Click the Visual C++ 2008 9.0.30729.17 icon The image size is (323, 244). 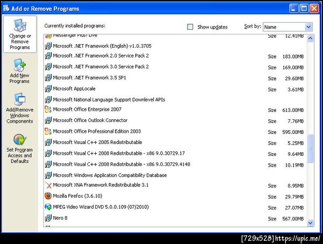tap(48, 154)
